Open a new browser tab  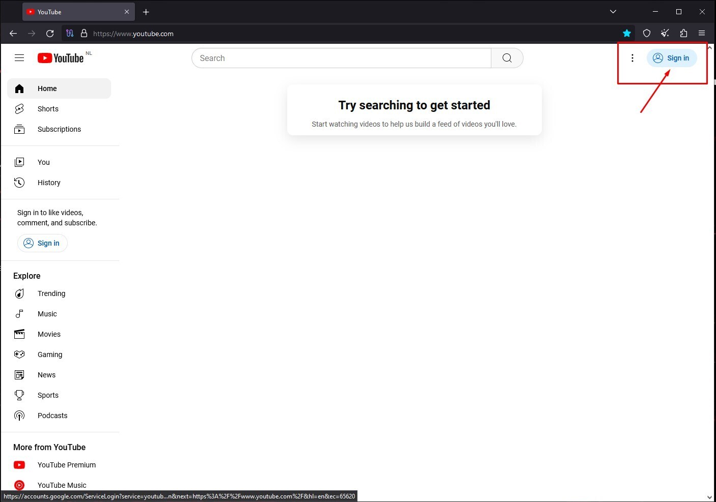pos(146,12)
